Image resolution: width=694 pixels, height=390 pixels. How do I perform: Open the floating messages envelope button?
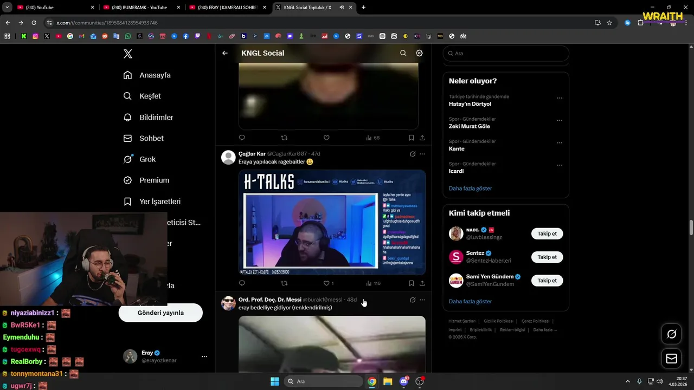tap(671, 359)
